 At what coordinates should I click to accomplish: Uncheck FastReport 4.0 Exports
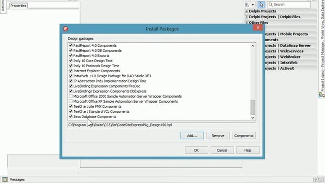(71, 55)
